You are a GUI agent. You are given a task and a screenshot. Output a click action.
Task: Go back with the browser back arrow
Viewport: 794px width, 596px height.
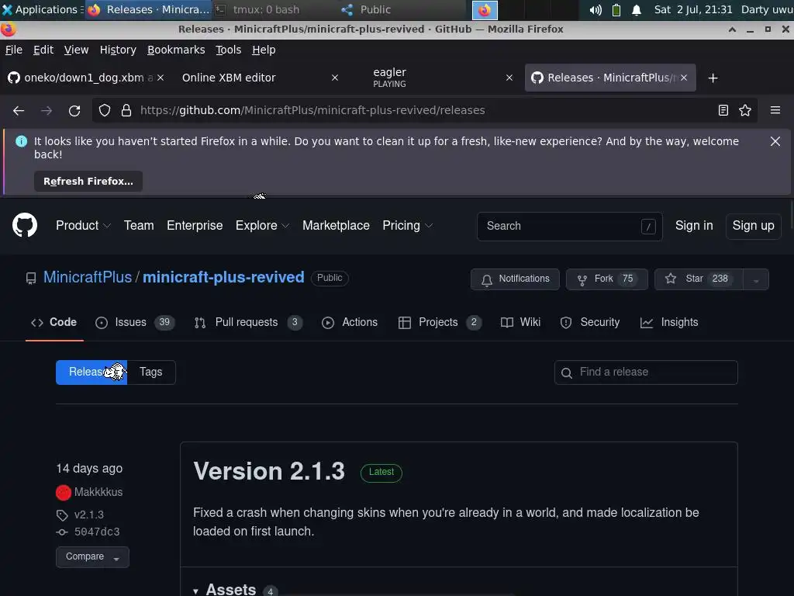(19, 110)
